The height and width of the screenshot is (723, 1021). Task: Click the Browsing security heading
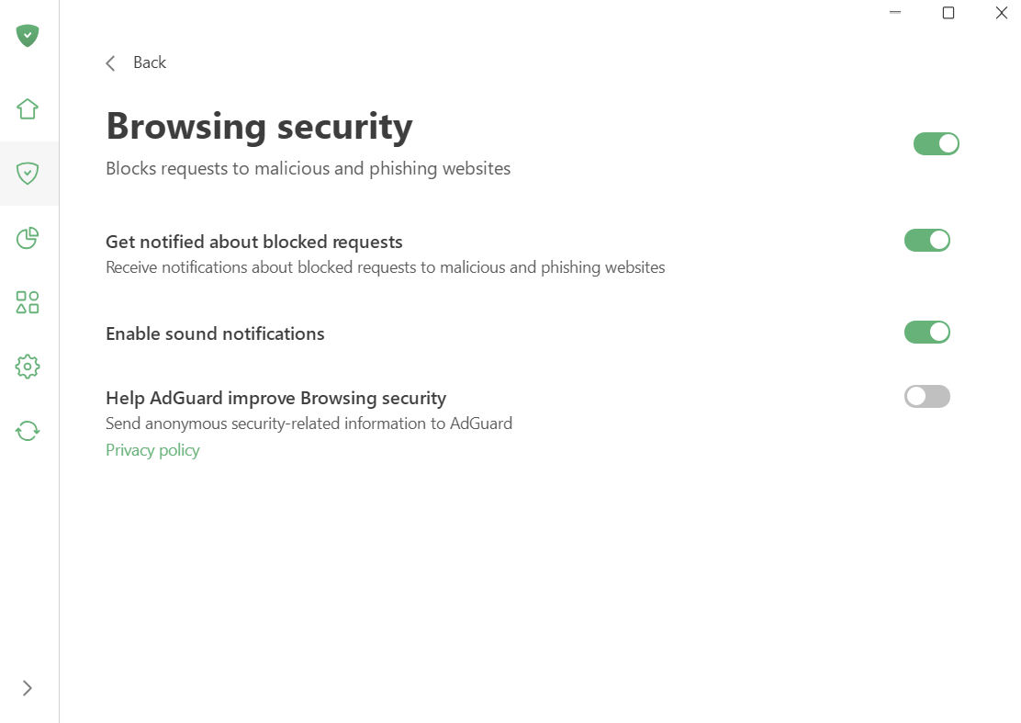(259, 126)
